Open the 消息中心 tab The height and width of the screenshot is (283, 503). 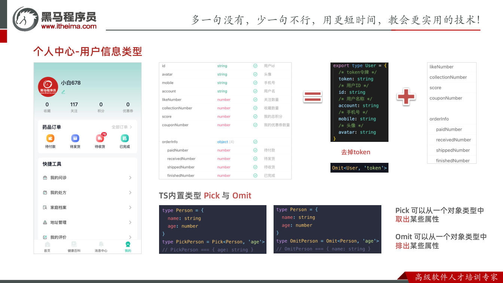tap(101, 247)
